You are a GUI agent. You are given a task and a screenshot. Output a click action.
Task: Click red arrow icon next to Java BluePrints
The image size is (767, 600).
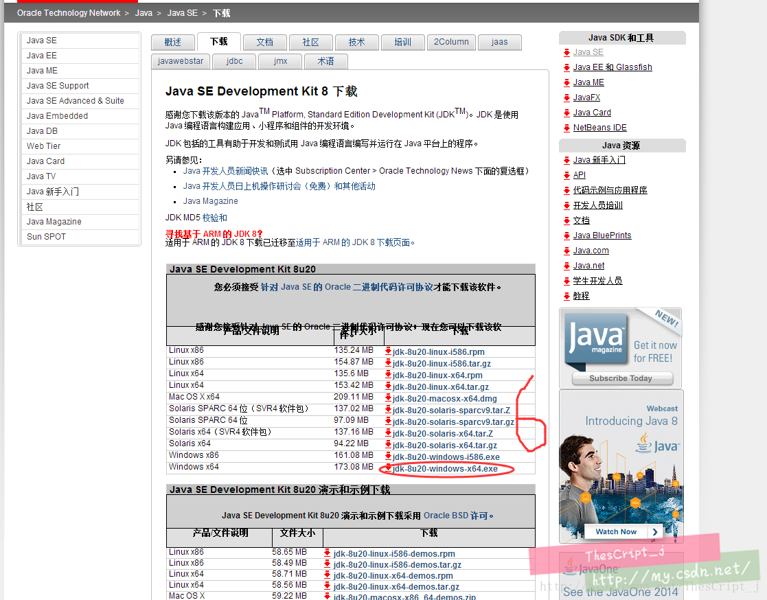[x=566, y=235]
